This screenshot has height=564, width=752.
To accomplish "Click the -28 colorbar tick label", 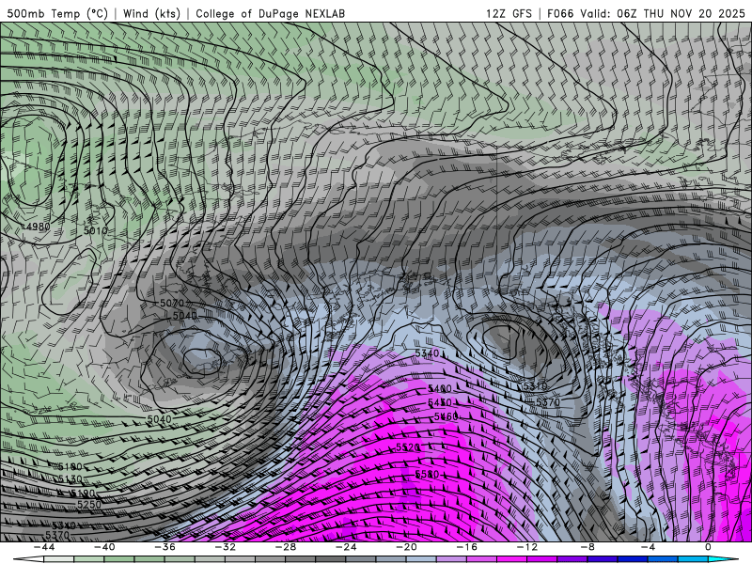I will coord(286,547).
